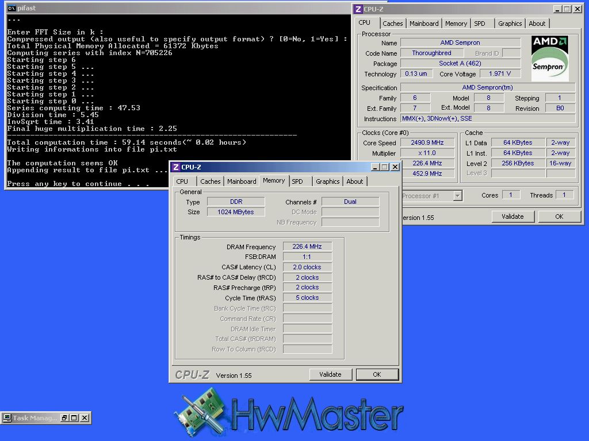Click the RAS# to CAS# Delay 2 clocks field
This screenshot has width=589, height=441.
coord(307,277)
